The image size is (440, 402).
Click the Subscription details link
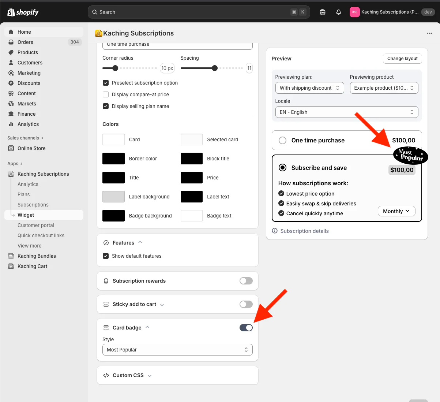click(x=304, y=231)
